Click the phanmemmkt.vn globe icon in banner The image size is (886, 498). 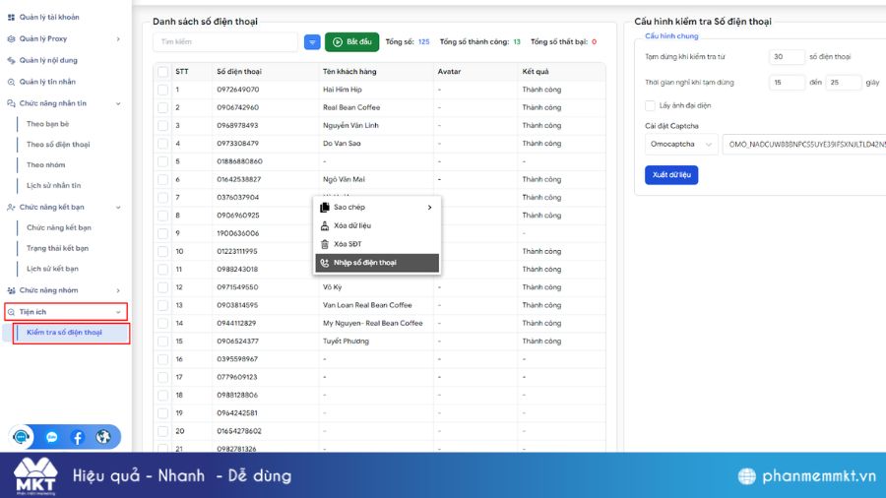[746, 476]
